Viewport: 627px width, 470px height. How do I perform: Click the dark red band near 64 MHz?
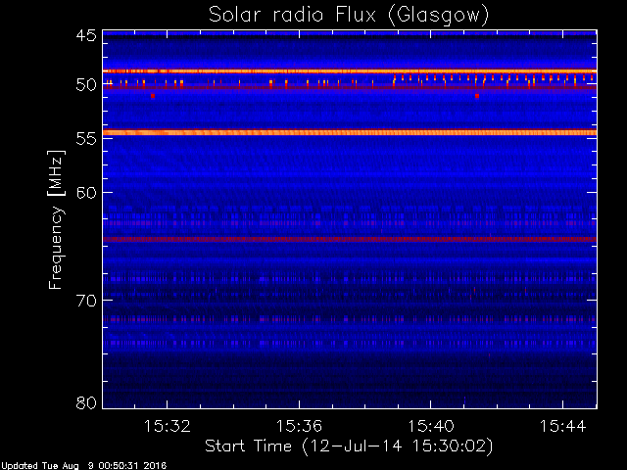(350, 239)
